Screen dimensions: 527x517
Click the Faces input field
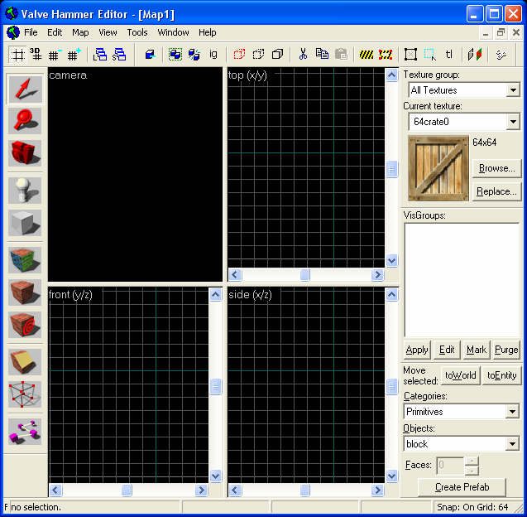450,465
